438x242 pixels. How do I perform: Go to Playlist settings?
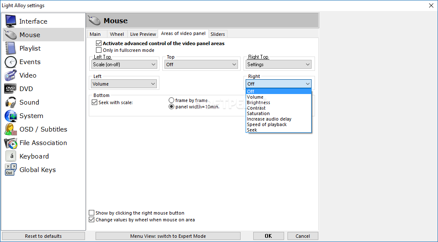tap(44, 48)
